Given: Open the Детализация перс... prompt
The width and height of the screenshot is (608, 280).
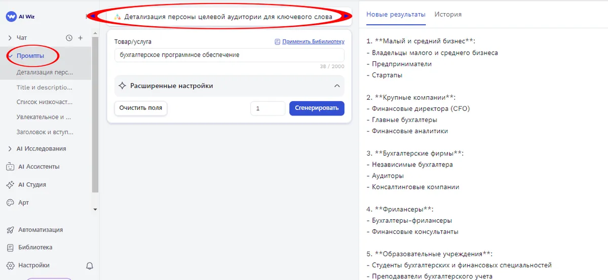Looking at the screenshot, I should (x=46, y=72).
